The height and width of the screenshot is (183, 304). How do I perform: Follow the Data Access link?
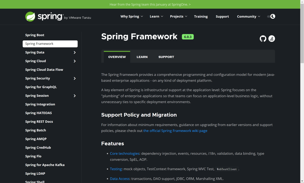click(120, 179)
